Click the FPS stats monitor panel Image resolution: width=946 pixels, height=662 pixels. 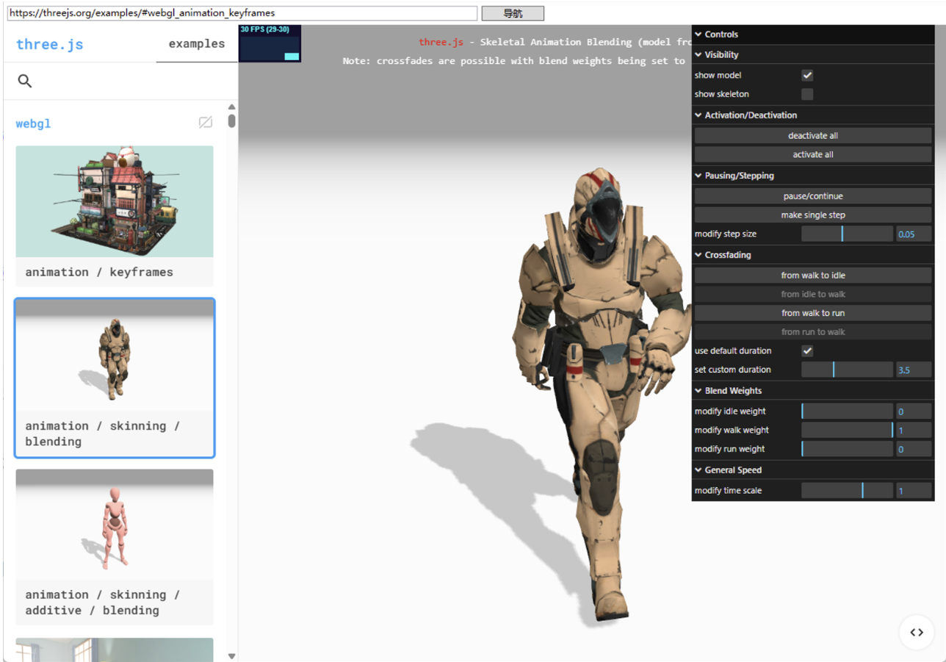(x=270, y=43)
